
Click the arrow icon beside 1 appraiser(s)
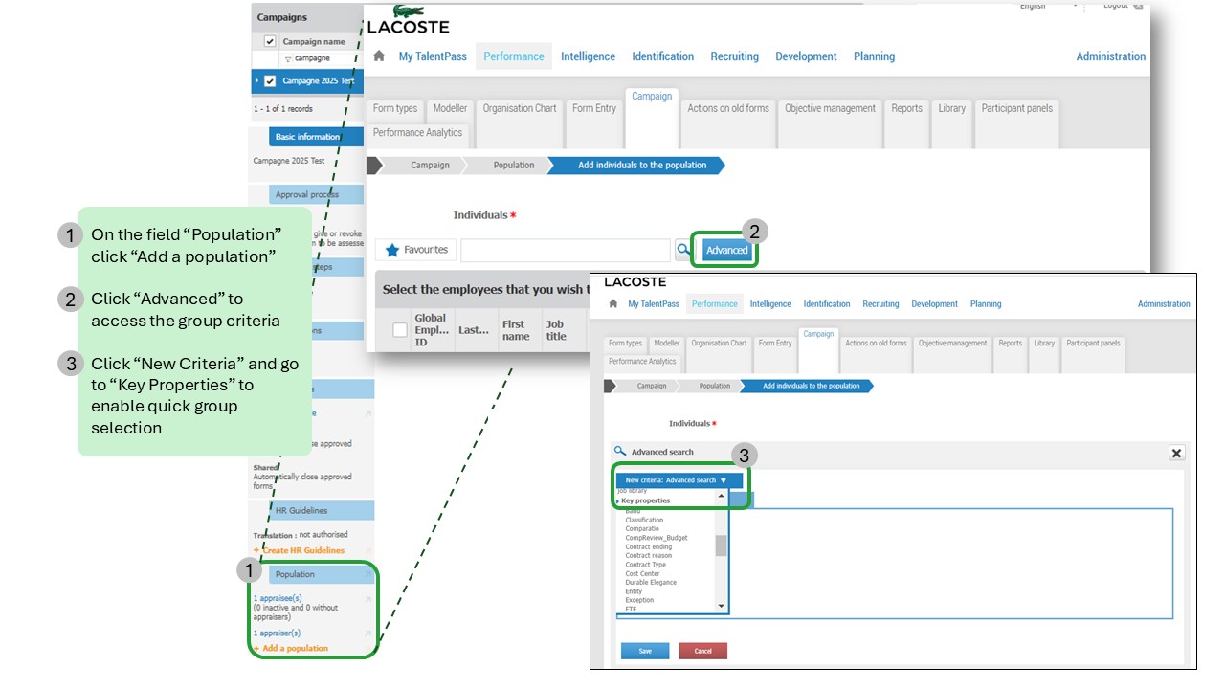368,633
